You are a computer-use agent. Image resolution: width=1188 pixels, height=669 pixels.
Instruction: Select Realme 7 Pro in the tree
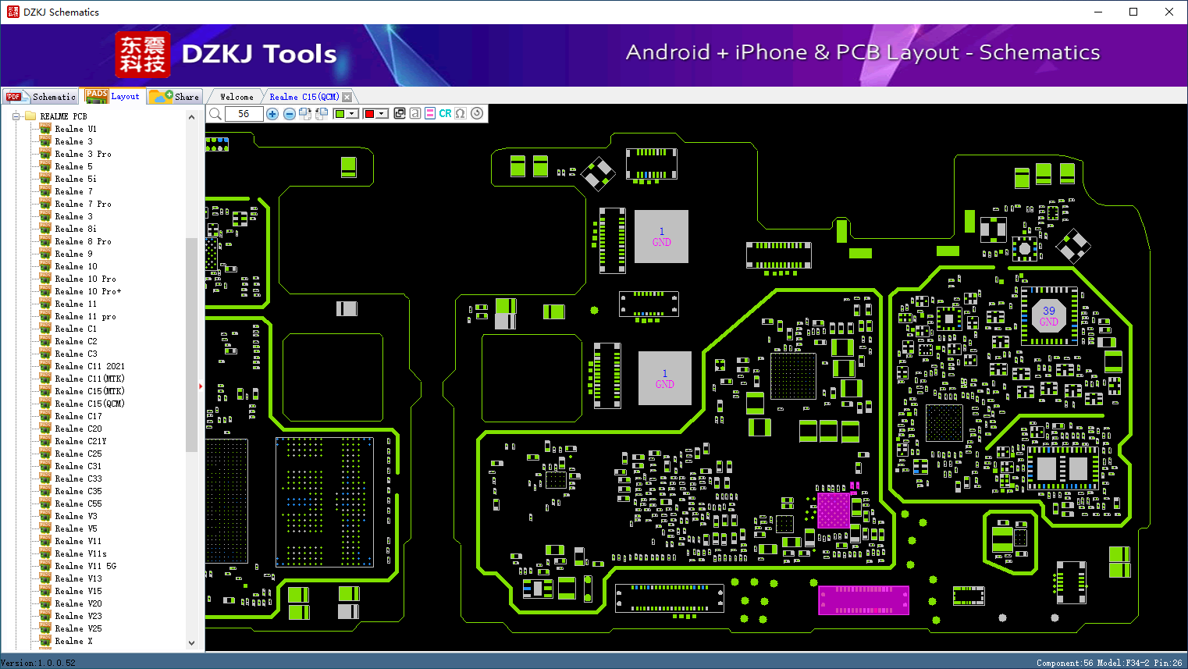(83, 204)
